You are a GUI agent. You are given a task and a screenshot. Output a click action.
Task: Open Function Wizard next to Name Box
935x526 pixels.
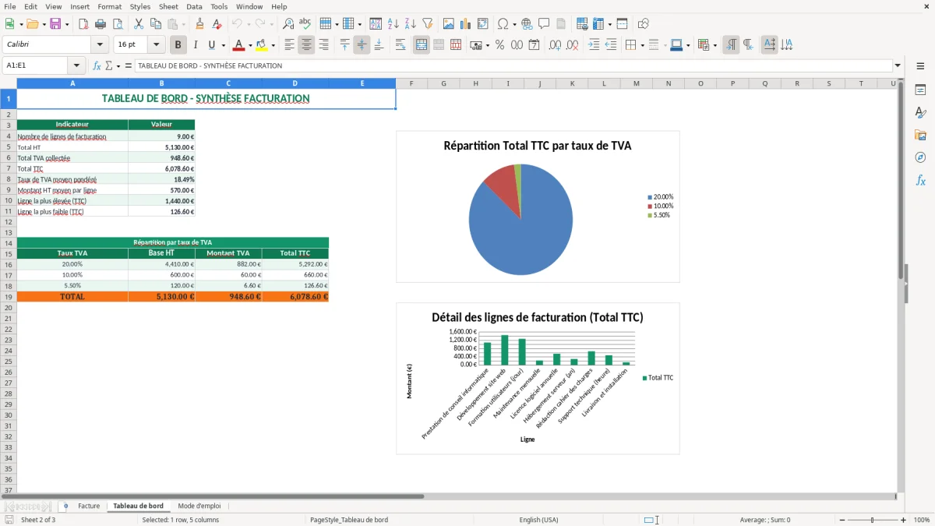97,65
